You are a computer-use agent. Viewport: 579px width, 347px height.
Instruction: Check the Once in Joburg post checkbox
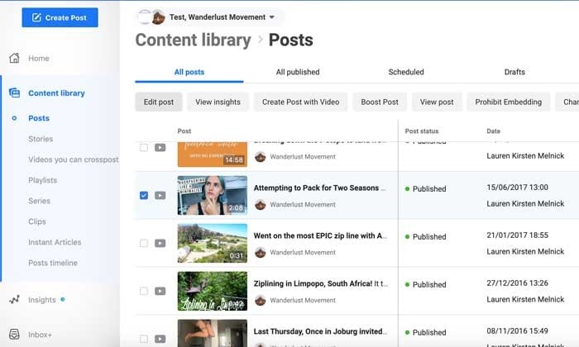point(144,339)
